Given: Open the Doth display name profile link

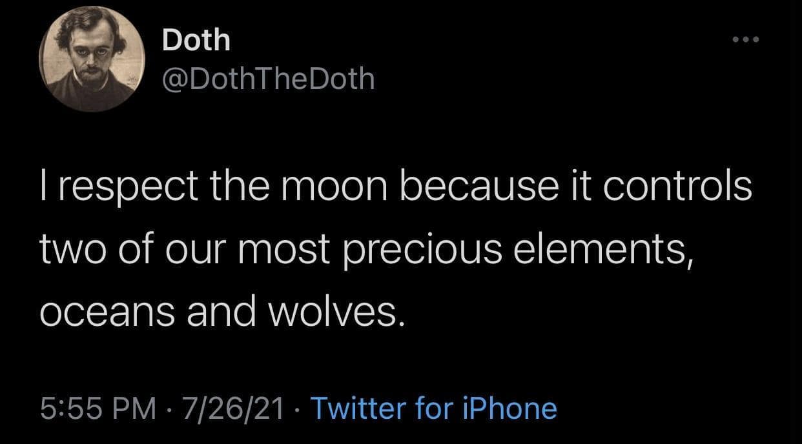Looking at the screenshot, I should click(x=196, y=40).
